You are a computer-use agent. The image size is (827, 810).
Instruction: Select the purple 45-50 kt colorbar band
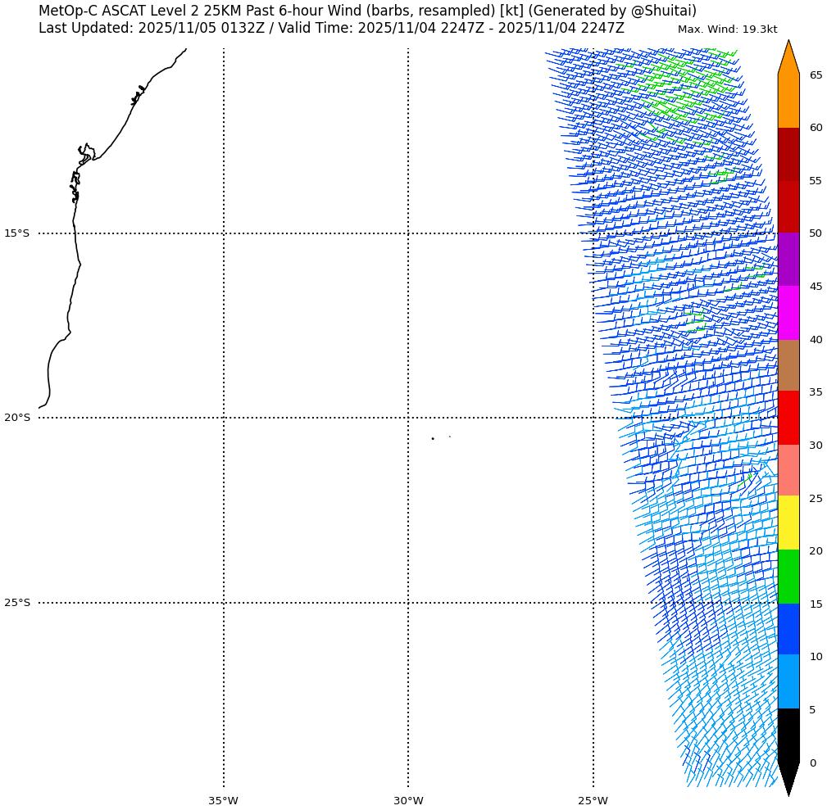coord(788,260)
